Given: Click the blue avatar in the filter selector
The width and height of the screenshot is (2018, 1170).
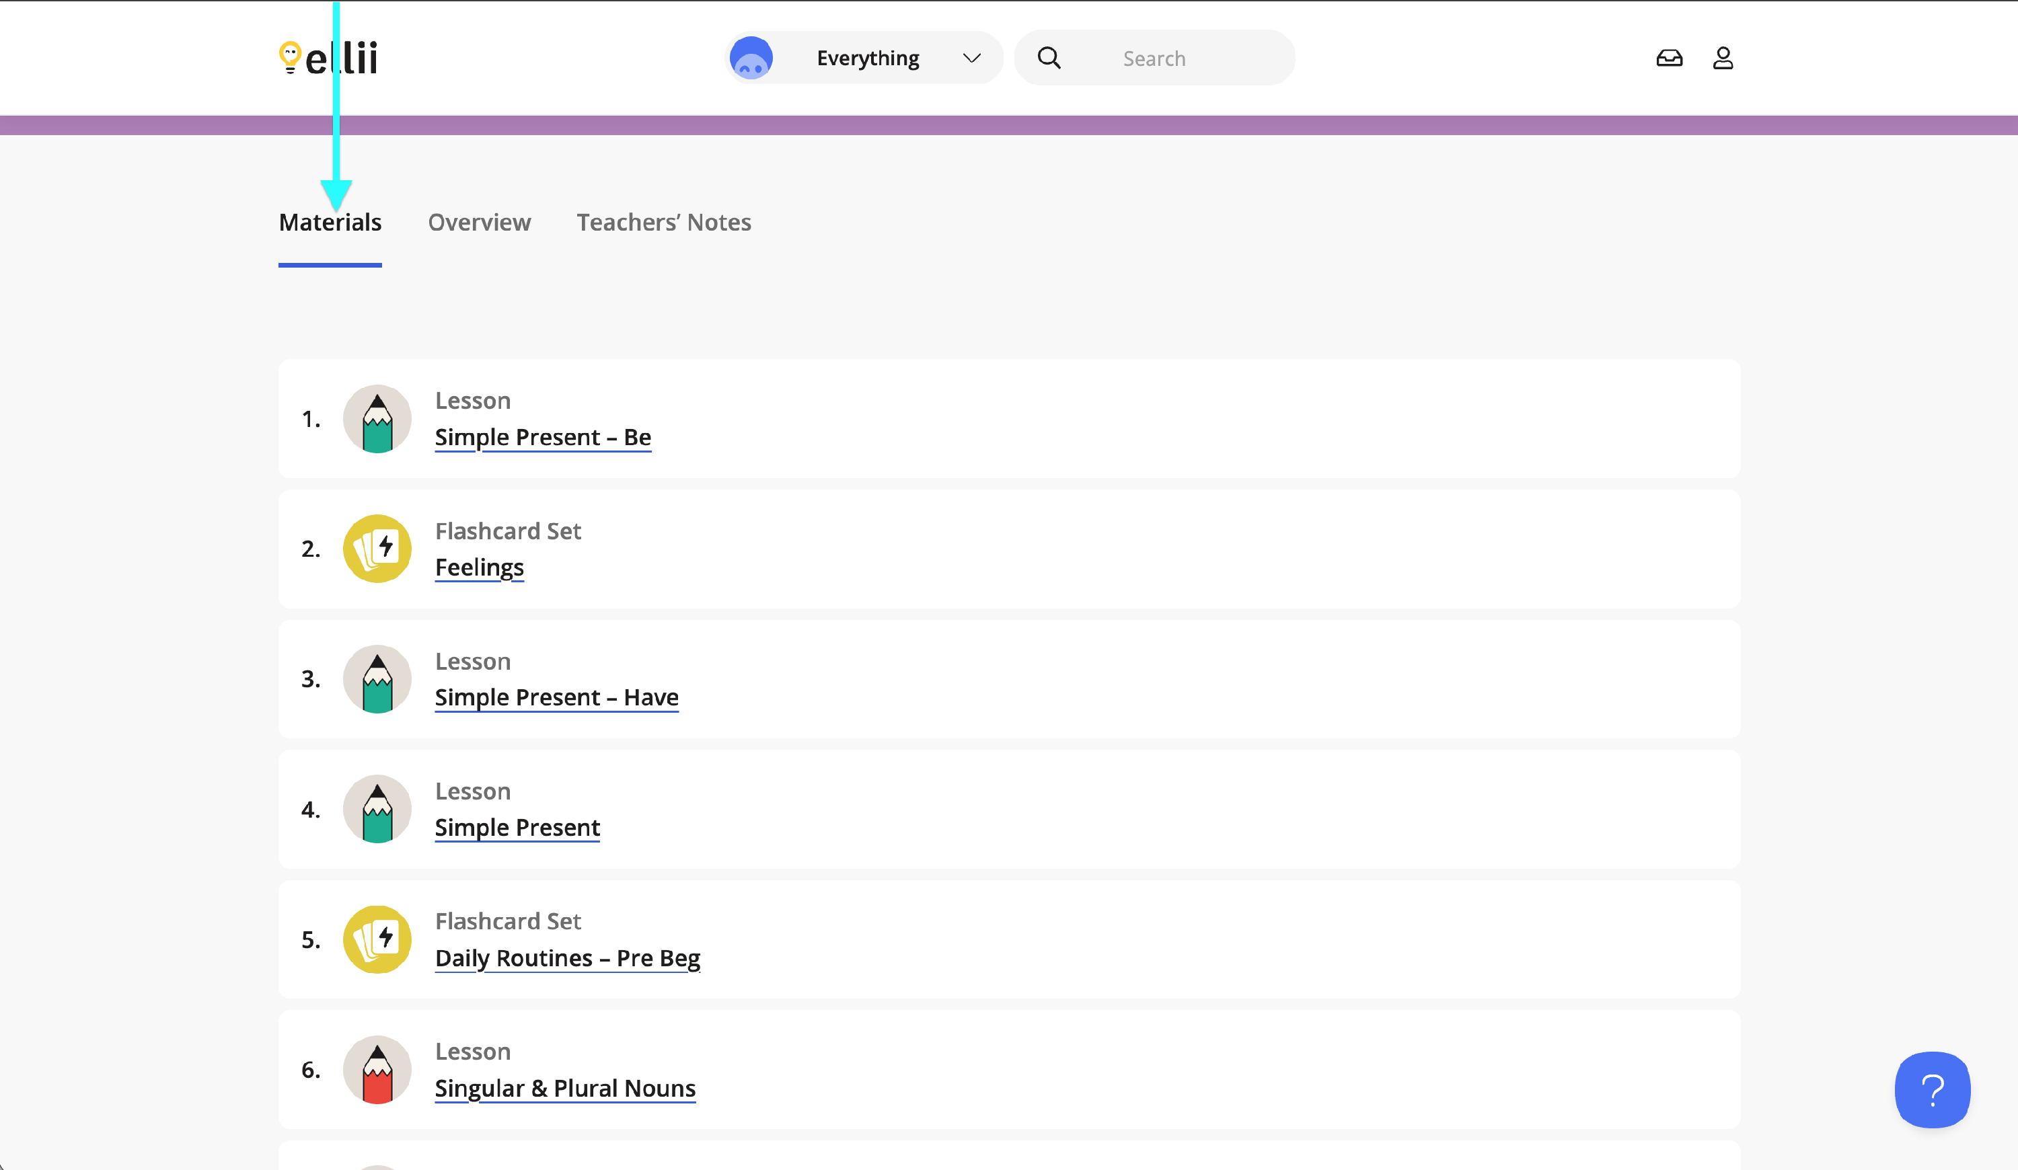Looking at the screenshot, I should pos(751,58).
